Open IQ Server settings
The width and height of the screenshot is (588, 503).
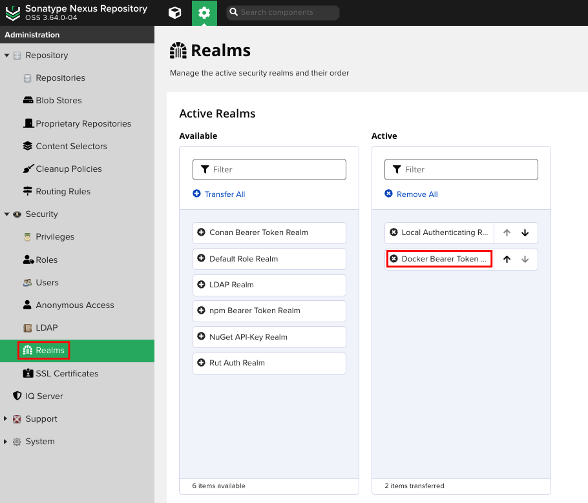(x=44, y=396)
